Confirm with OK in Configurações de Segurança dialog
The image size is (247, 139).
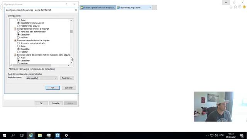53,88
